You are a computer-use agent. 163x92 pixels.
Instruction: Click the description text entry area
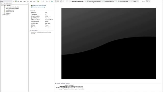click(x=41, y=33)
